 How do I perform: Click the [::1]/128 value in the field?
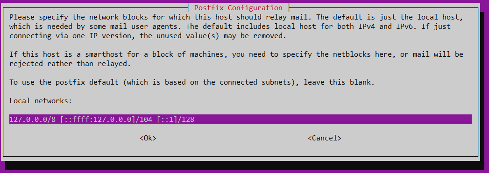(x=176, y=119)
